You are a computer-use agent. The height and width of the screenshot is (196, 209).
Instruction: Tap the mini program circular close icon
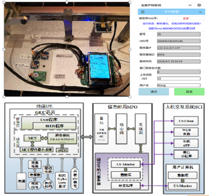coord(199,5)
